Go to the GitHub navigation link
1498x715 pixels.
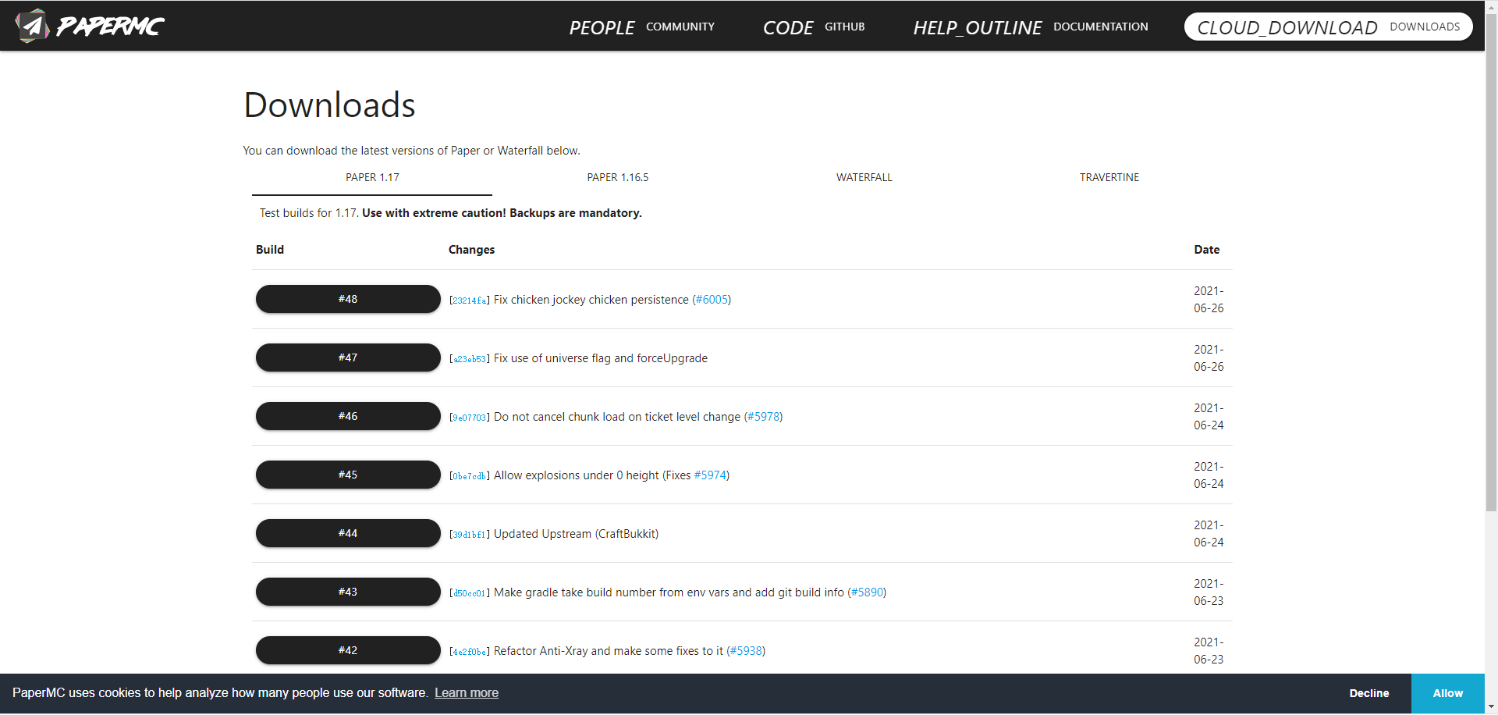814,27
